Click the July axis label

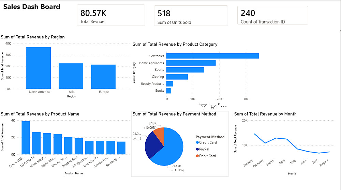point(315,161)
